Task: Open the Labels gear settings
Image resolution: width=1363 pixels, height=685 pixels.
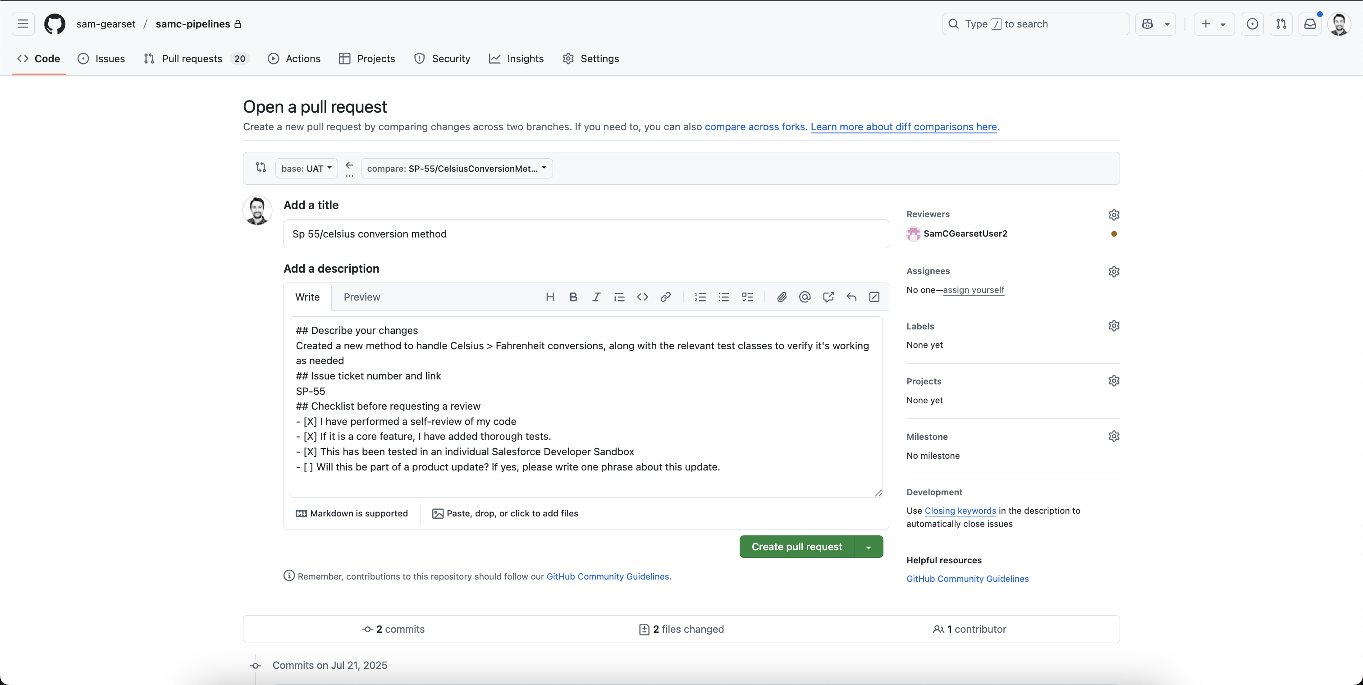Action: (1114, 326)
